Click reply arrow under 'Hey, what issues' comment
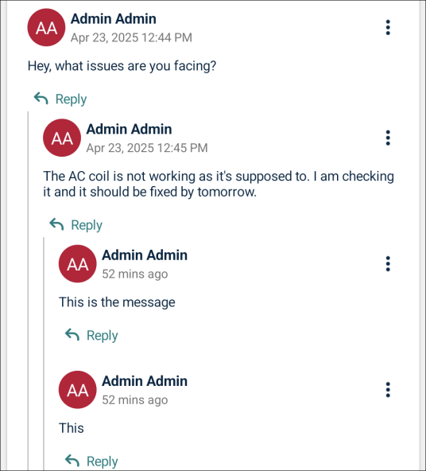 [x=41, y=99]
